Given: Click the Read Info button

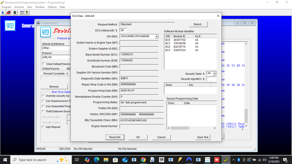Looking at the screenshot, I should 115,137.
